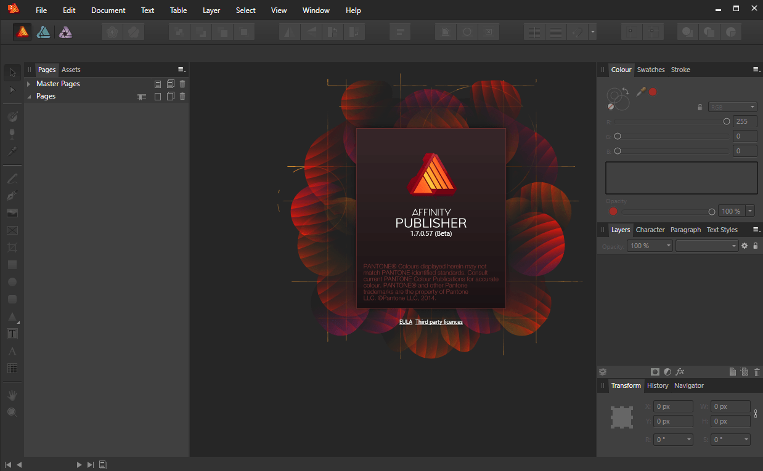Select the Pen tool
Screen dimensions: 763x471
pos(12,196)
